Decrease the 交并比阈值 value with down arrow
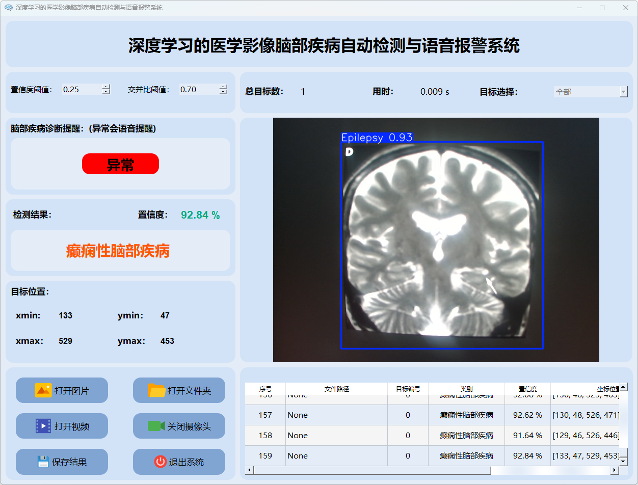The width and height of the screenshot is (638, 485). coord(223,92)
